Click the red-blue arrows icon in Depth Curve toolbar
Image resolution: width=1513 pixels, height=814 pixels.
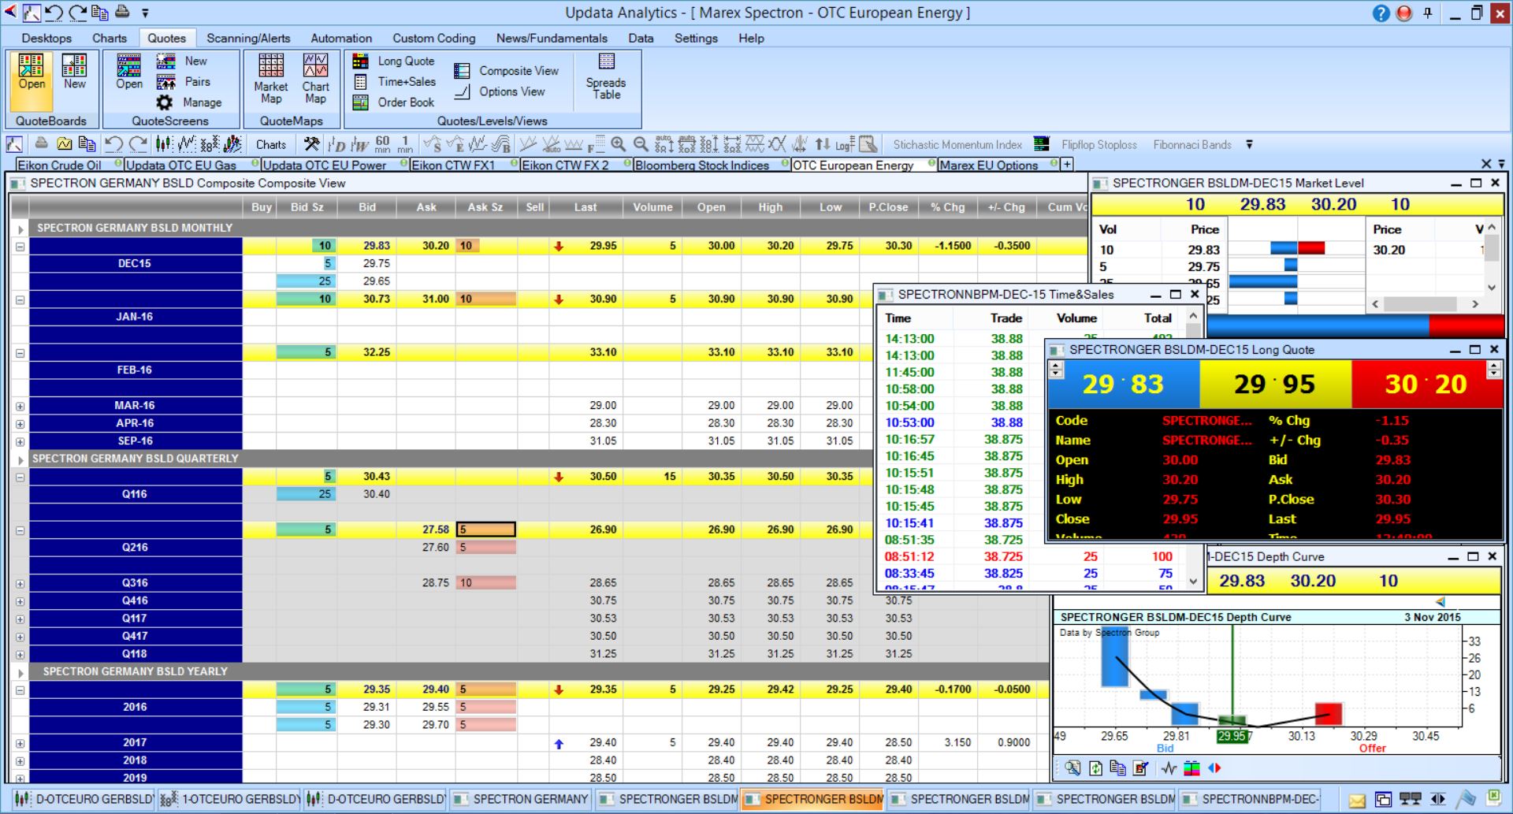pyautogui.click(x=1214, y=768)
